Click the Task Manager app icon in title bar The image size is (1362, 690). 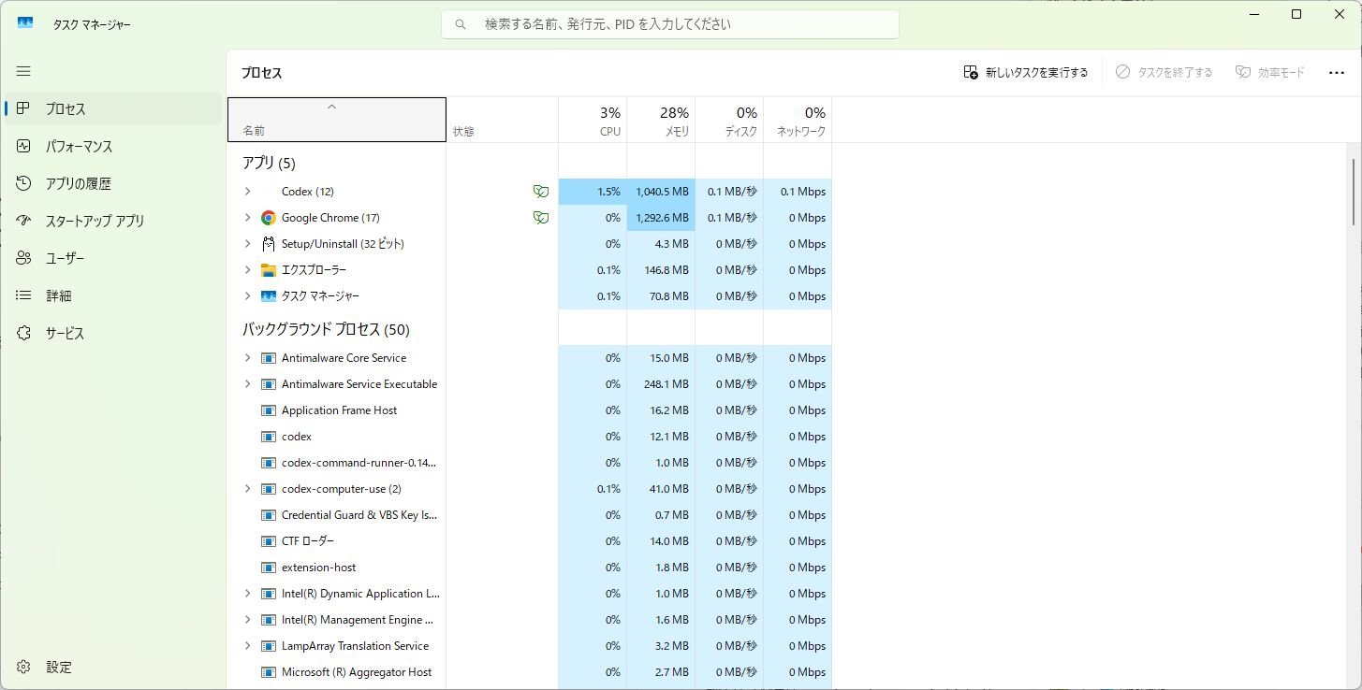[x=25, y=24]
